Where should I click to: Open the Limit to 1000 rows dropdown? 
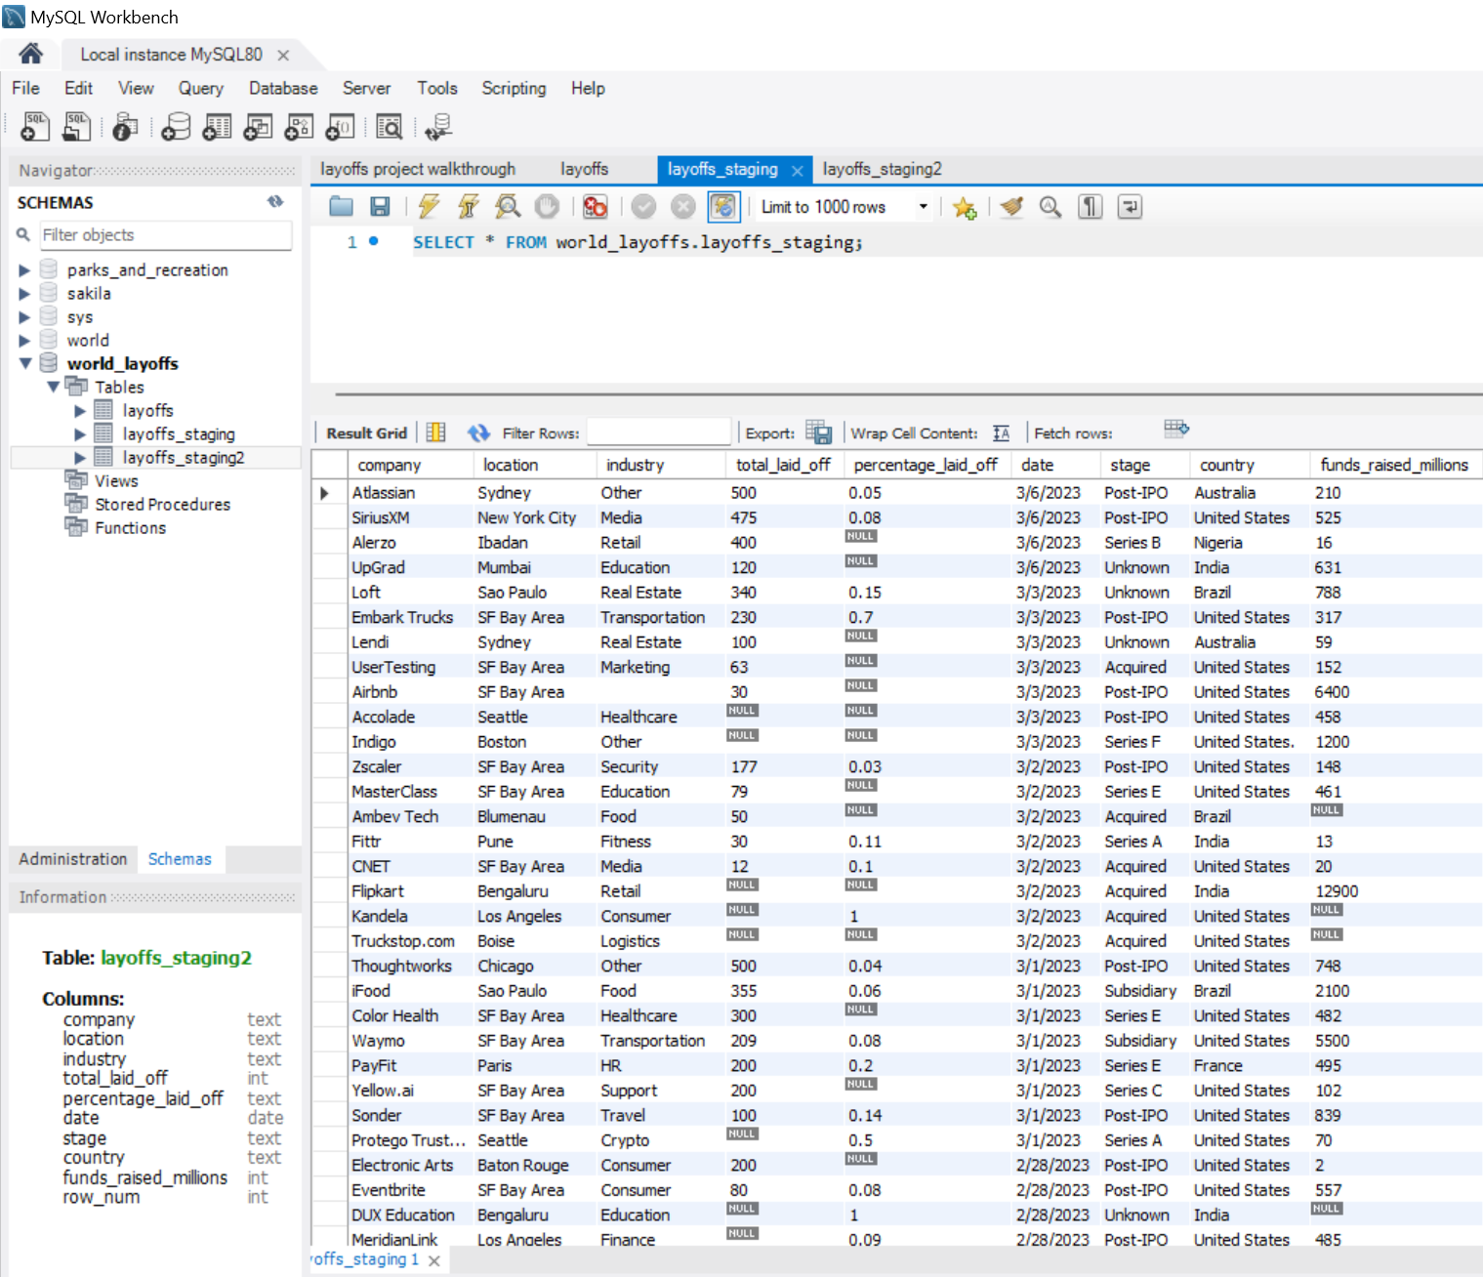point(923,206)
